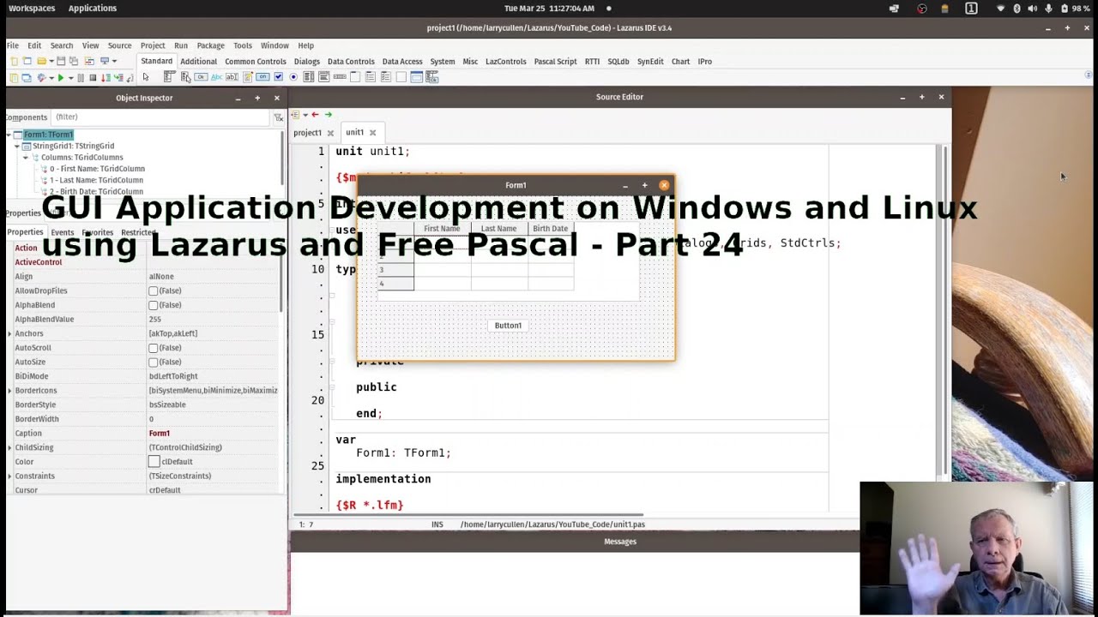This screenshot has height=617, width=1098.
Task: Select the 1 - Last Name: TGridColumn tree item
Action: tap(96, 180)
